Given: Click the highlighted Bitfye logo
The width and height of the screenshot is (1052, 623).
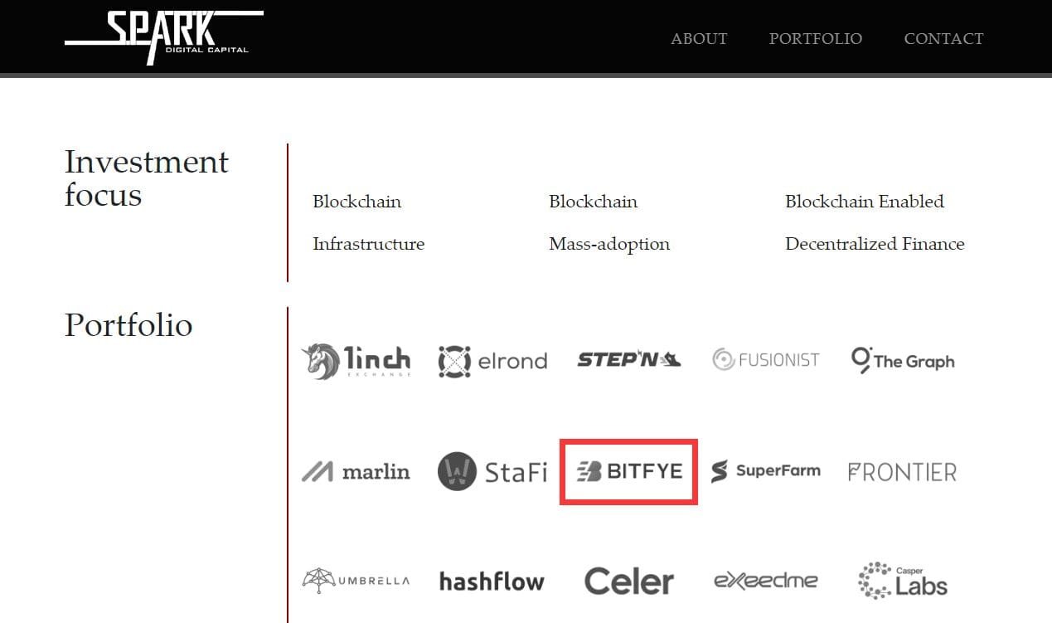Looking at the screenshot, I should 628,472.
